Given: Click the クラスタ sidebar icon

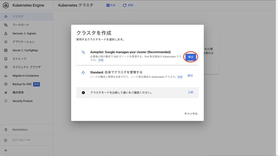Looking at the screenshot, I should (6, 17).
